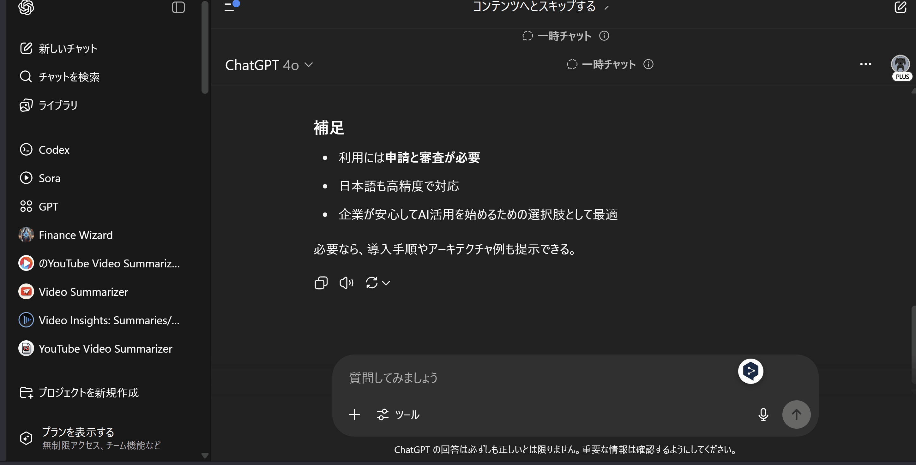Copy the assistant response

point(321,283)
